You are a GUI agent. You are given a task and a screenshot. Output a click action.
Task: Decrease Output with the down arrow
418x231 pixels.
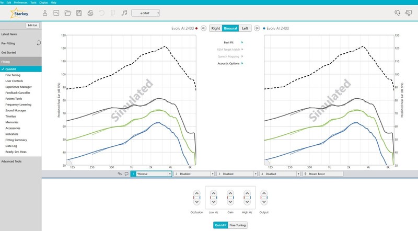[264, 202]
